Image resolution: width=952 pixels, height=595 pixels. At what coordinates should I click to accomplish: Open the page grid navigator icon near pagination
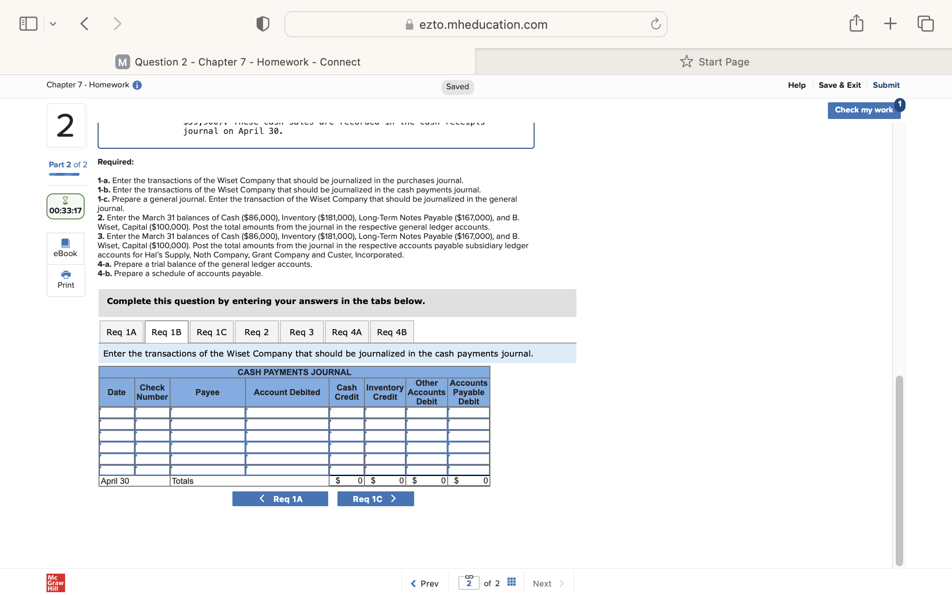[511, 582]
